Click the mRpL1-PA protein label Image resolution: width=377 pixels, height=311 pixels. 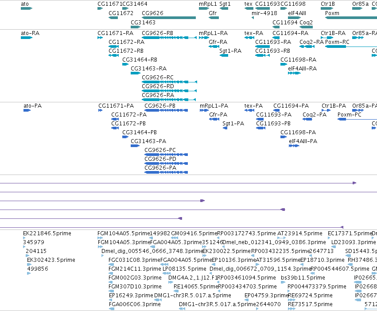[x=214, y=105]
